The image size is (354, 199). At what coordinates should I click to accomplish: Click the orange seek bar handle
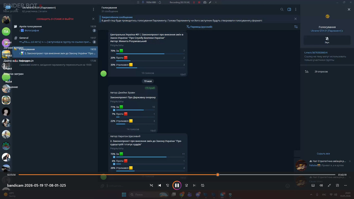pos(218,175)
